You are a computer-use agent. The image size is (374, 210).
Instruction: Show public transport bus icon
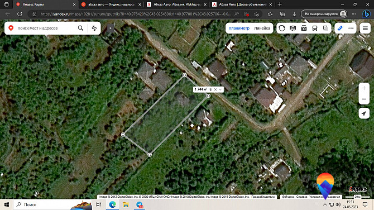(315, 28)
